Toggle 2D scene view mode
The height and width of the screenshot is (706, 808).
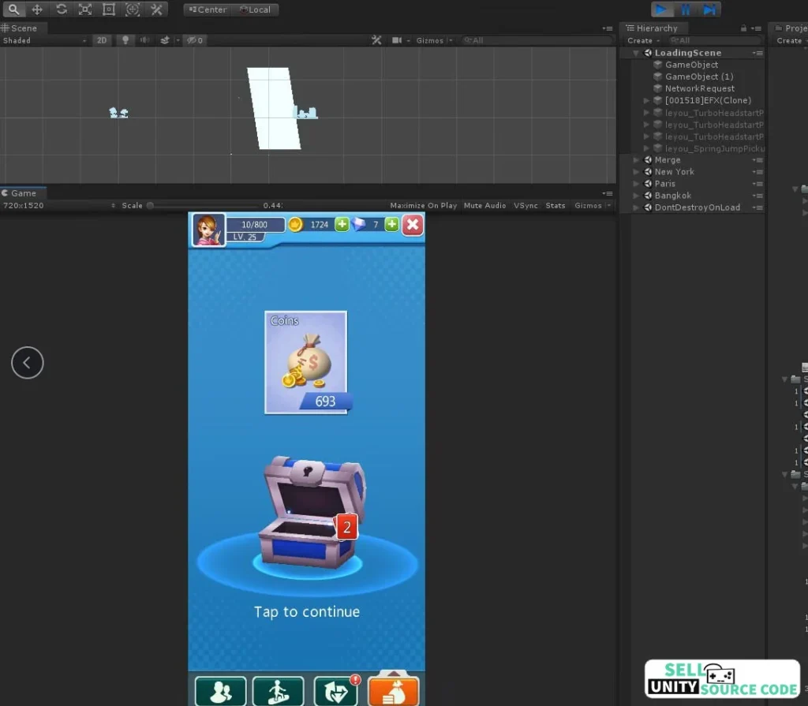[102, 40]
